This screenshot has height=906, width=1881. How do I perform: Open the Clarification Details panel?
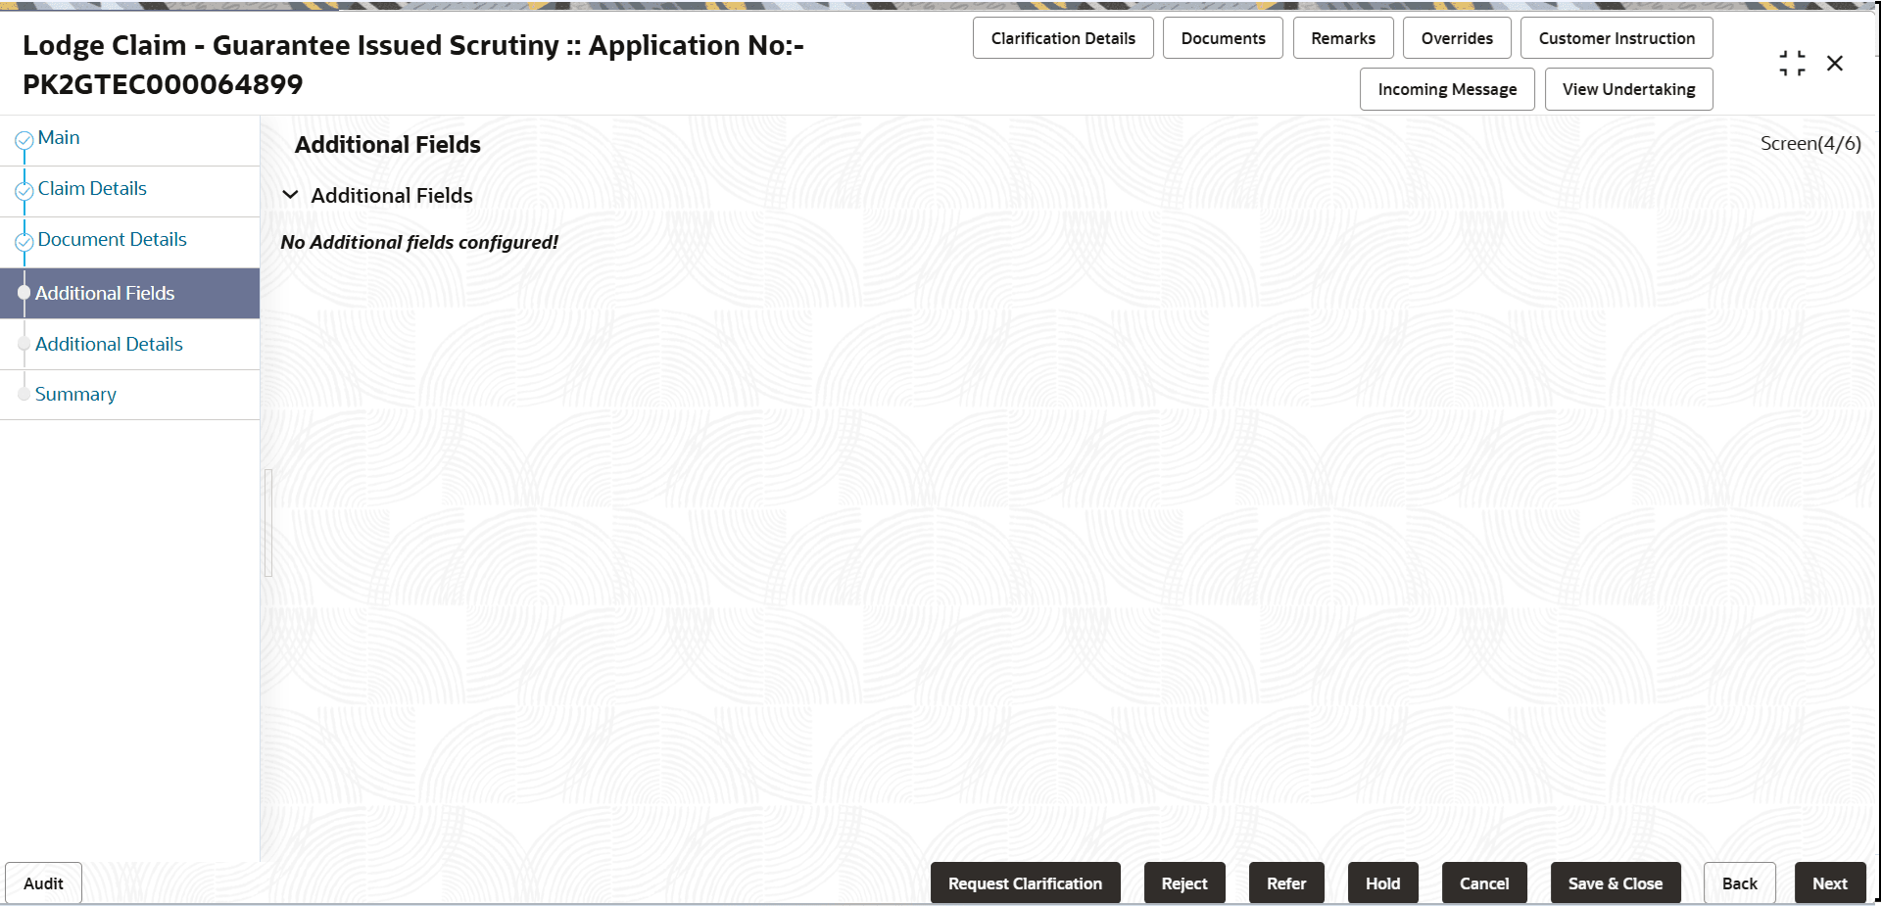[1062, 37]
